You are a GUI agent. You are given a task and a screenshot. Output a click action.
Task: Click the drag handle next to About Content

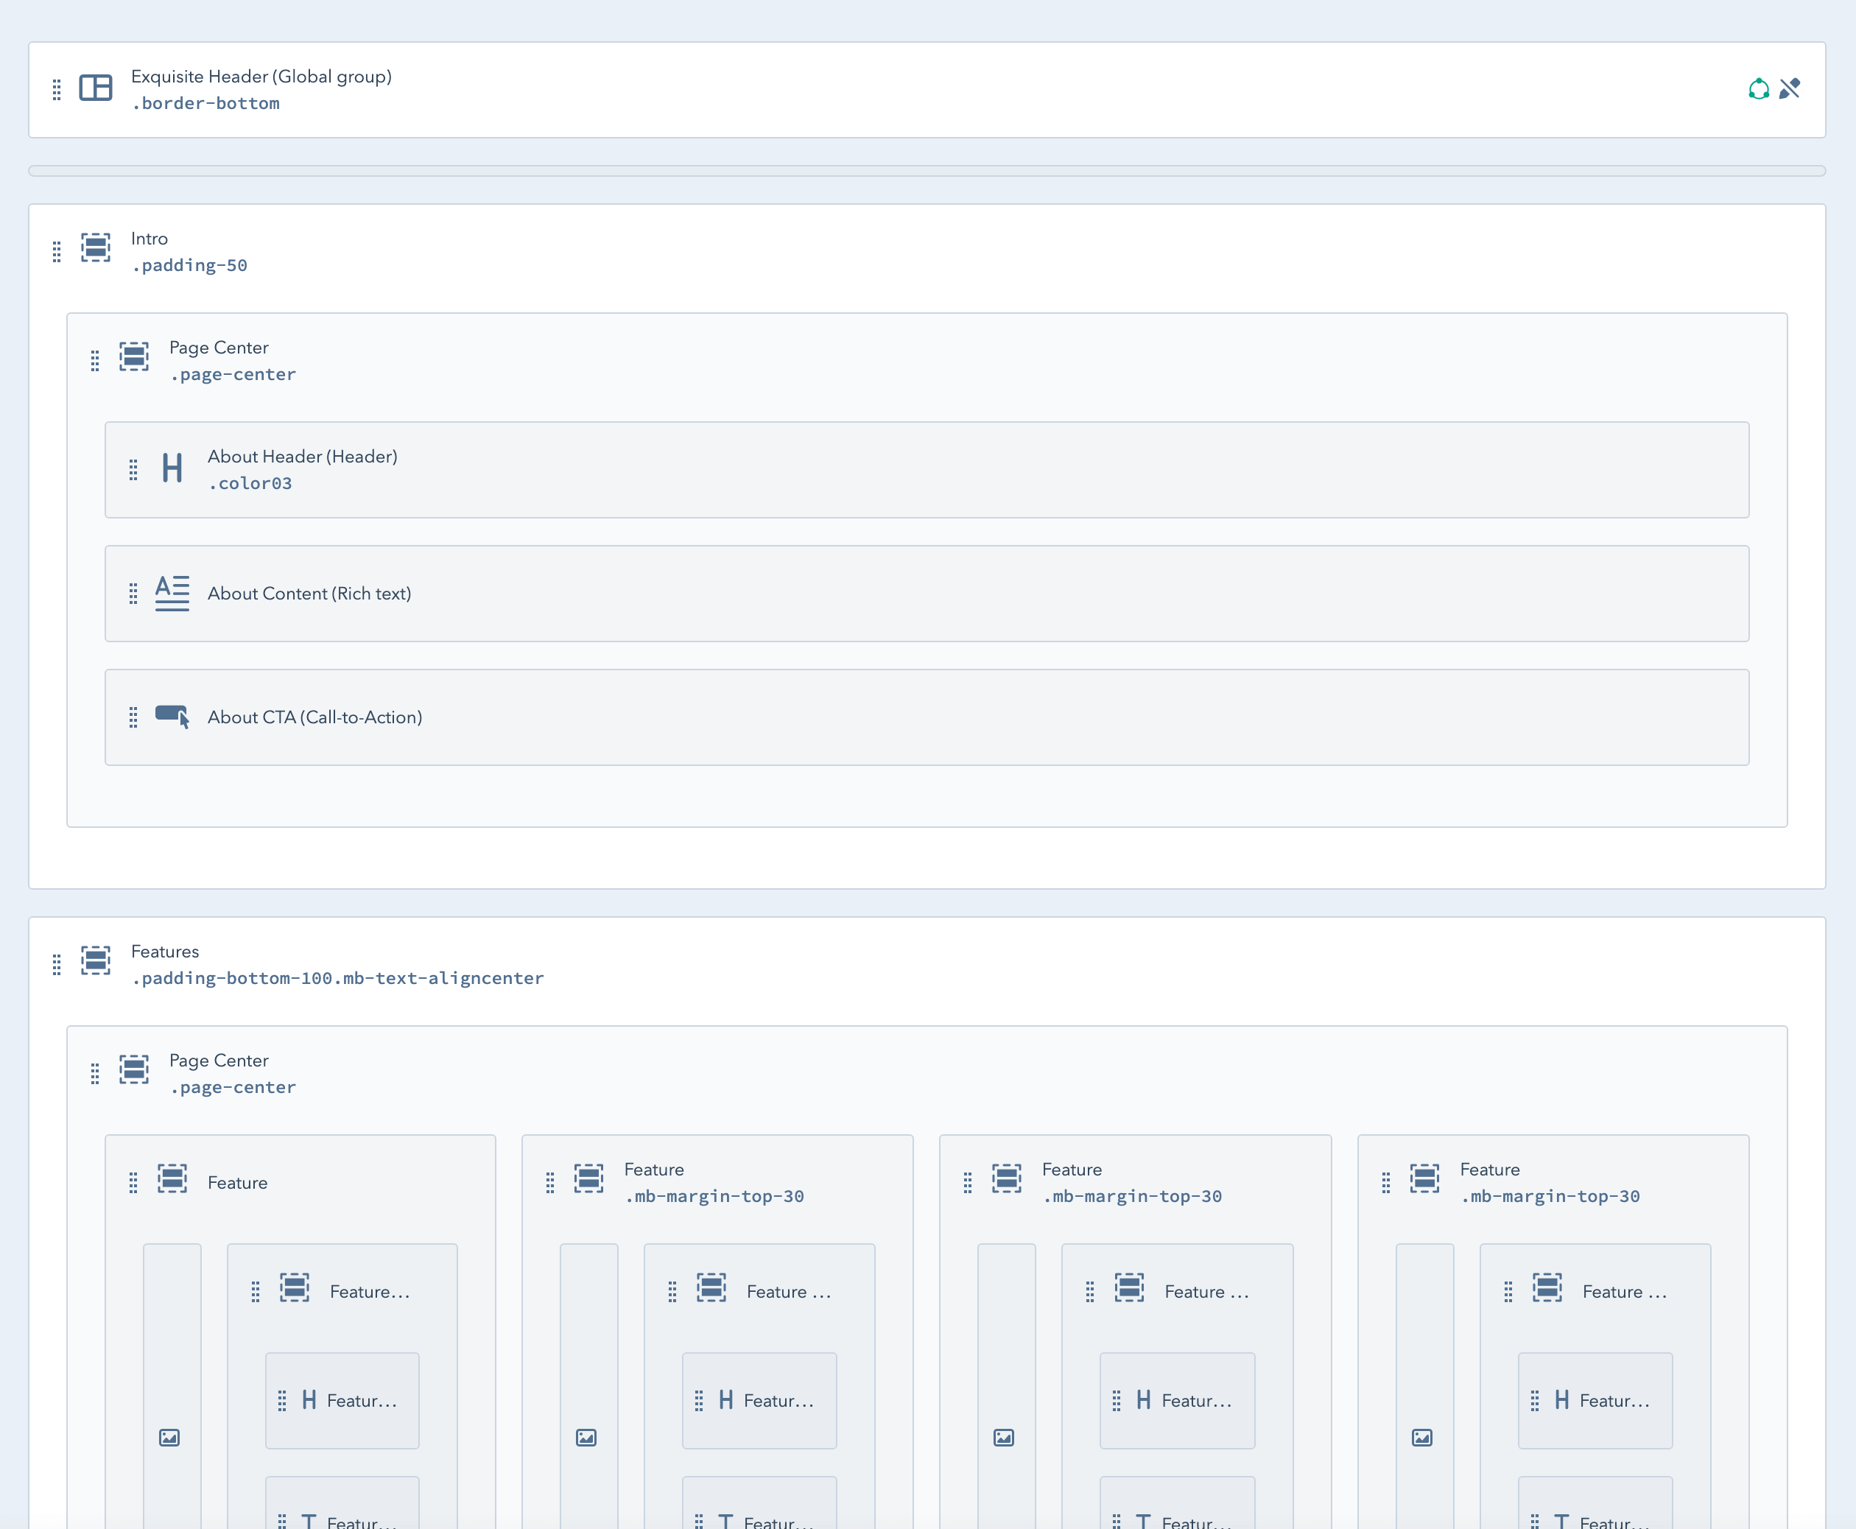(133, 593)
